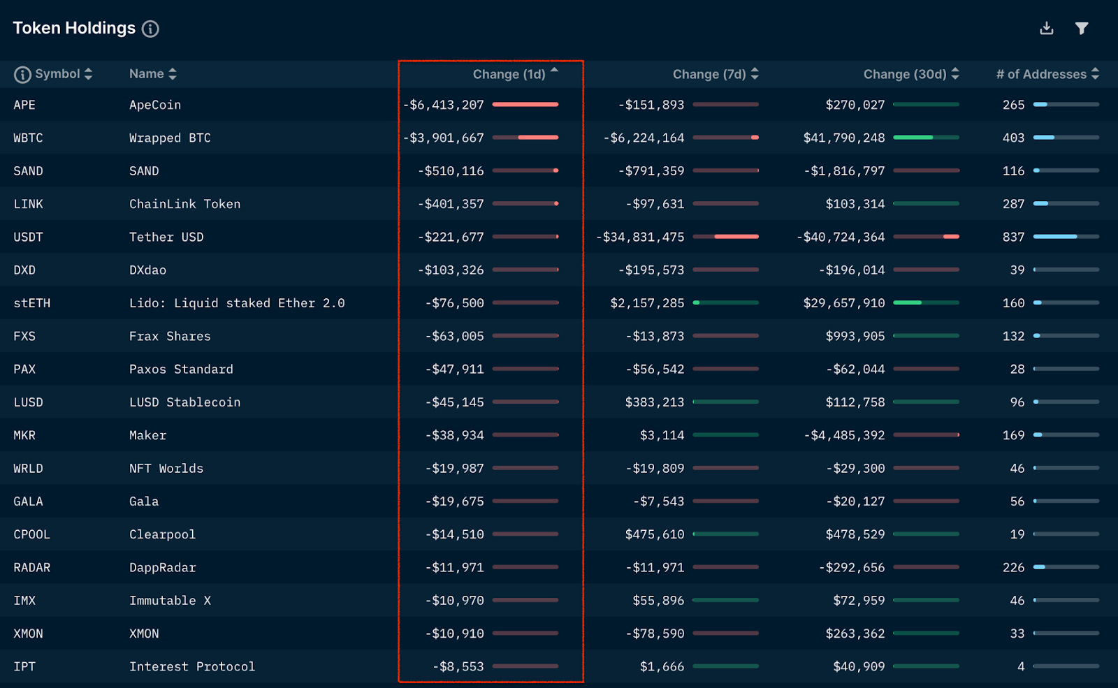Select the GALA symbol cell

pyautogui.click(x=28, y=502)
